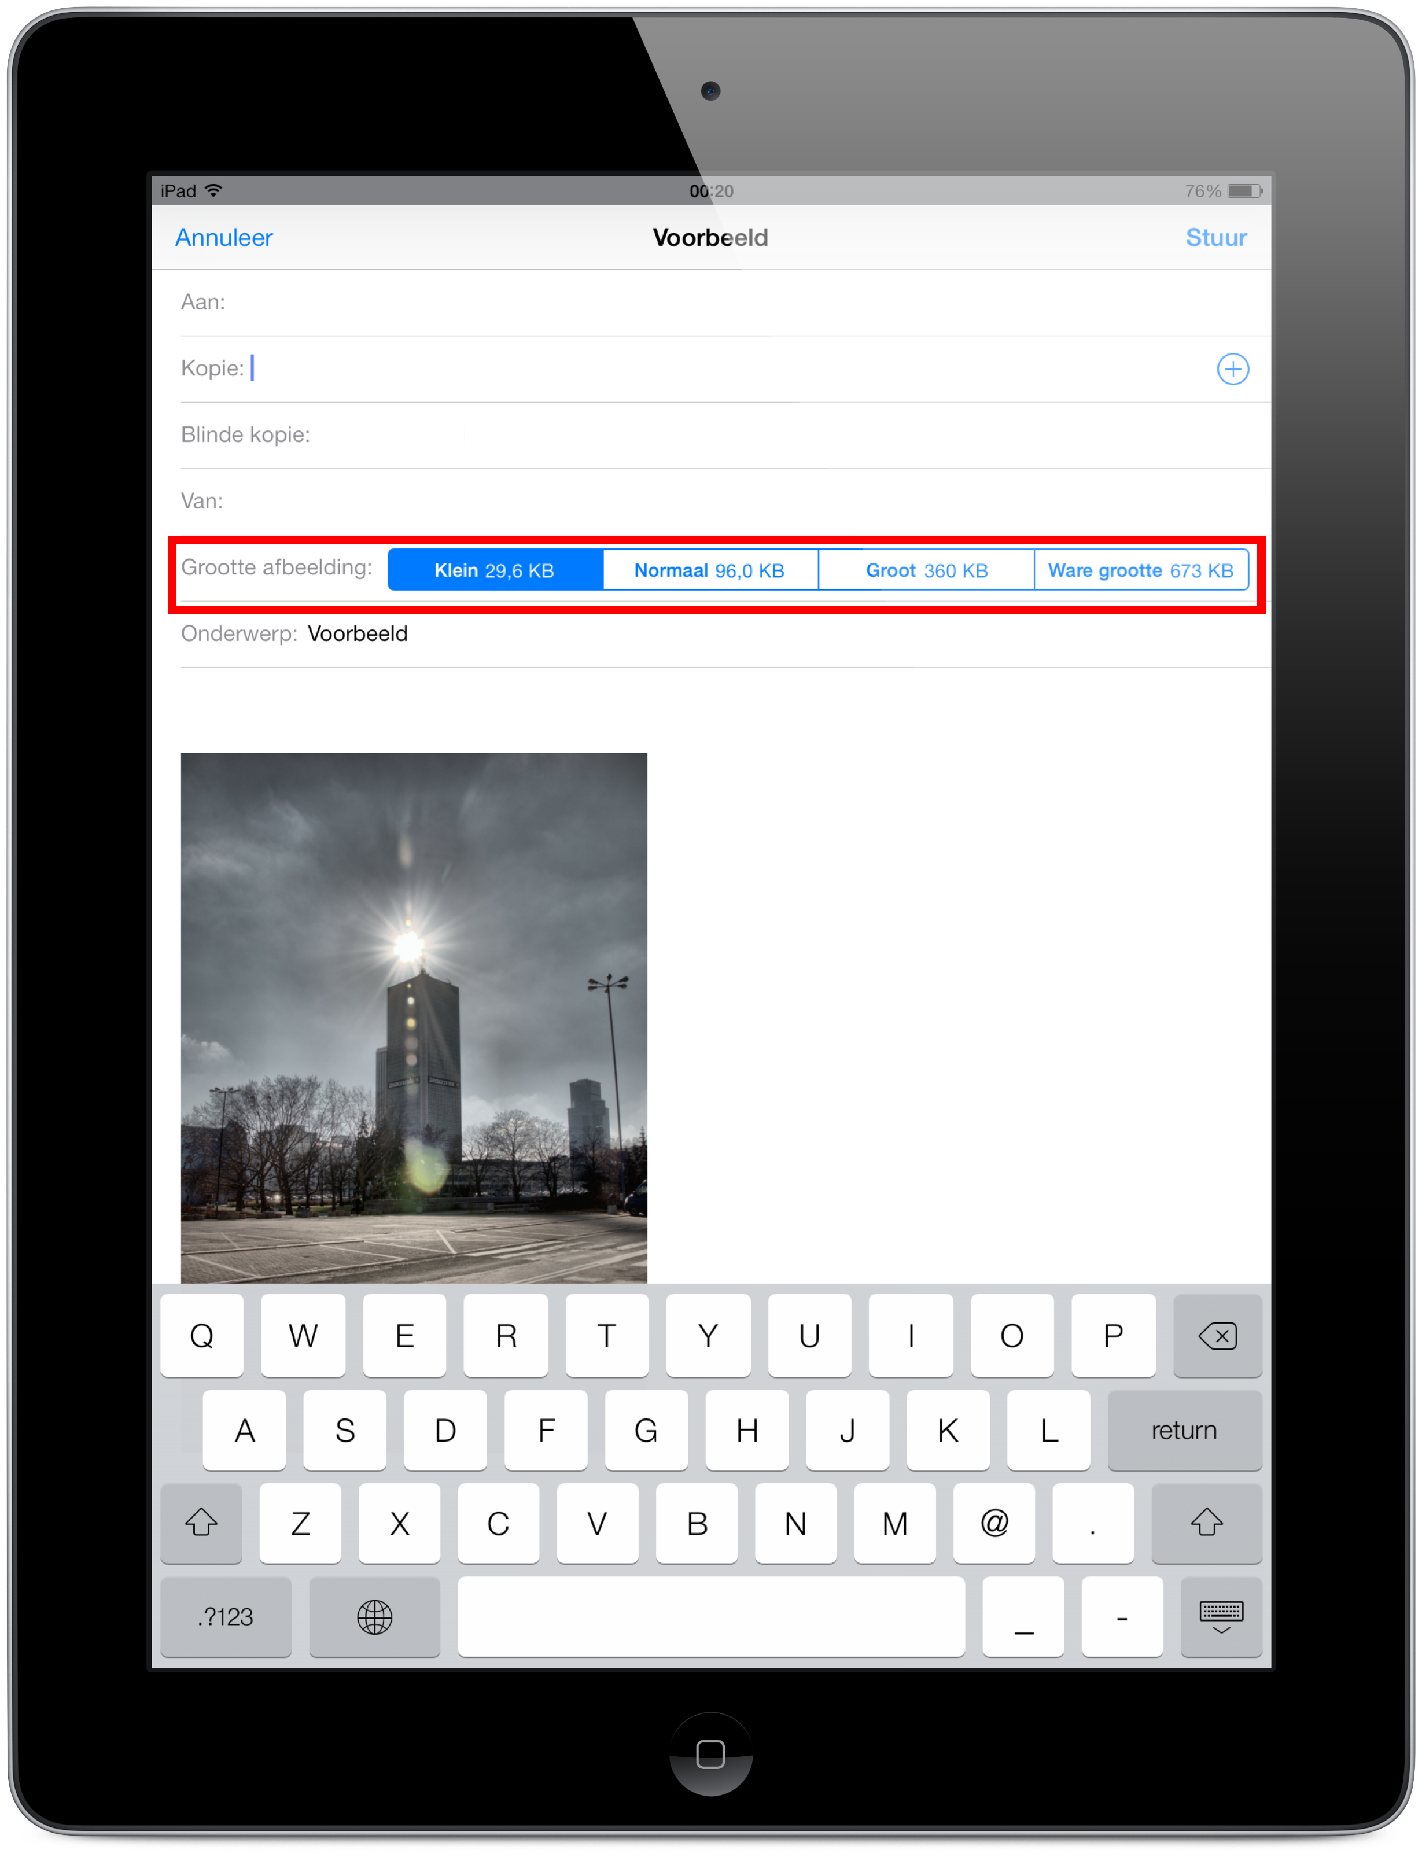Tap the Wi-Fi status icon
Screen dimensions: 1422x1861
tap(213, 190)
